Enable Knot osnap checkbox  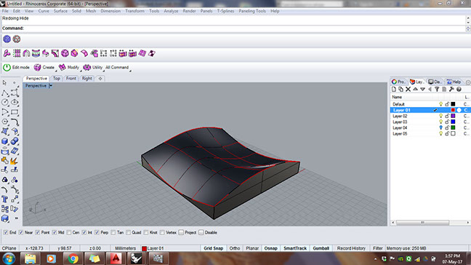(x=146, y=232)
